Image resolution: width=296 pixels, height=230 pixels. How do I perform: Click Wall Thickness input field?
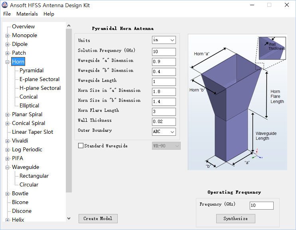point(164,122)
